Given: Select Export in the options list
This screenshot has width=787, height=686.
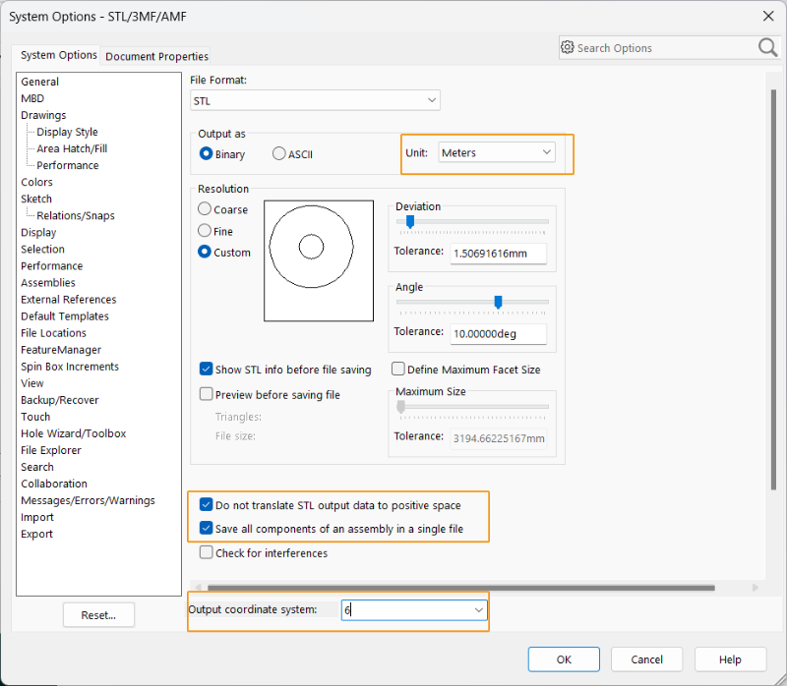Looking at the screenshot, I should coord(36,534).
